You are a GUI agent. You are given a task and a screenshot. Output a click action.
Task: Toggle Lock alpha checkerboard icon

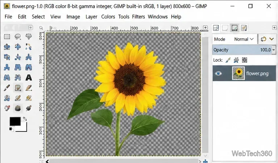[x=244, y=60]
